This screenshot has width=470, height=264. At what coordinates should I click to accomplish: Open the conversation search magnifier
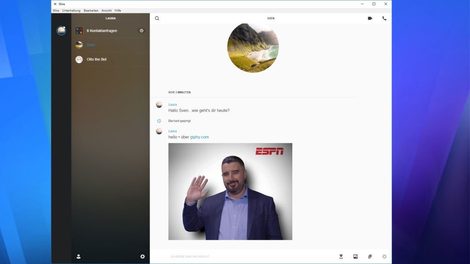tap(157, 18)
